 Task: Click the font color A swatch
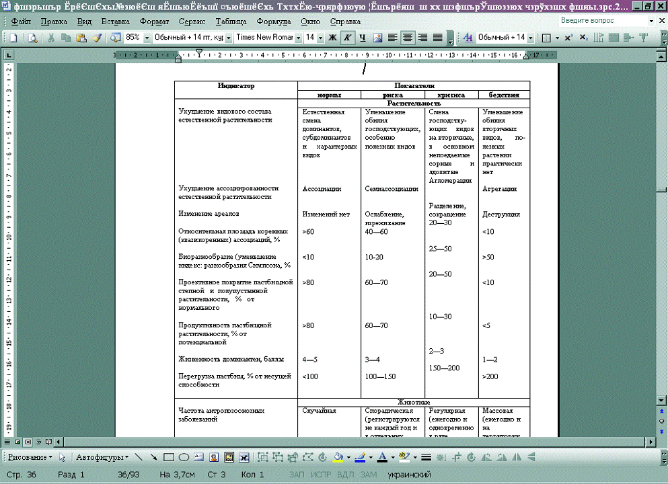click(x=381, y=458)
